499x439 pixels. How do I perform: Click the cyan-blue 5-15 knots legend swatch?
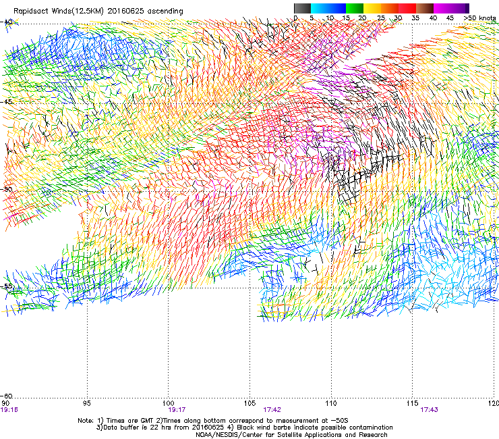tap(328, 8)
